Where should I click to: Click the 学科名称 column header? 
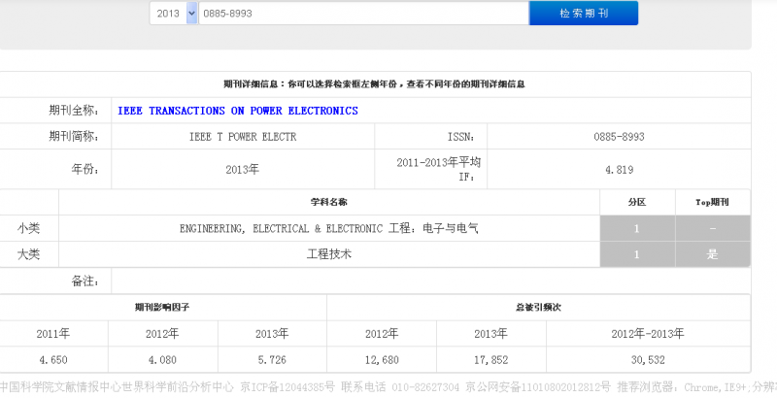[x=329, y=202]
